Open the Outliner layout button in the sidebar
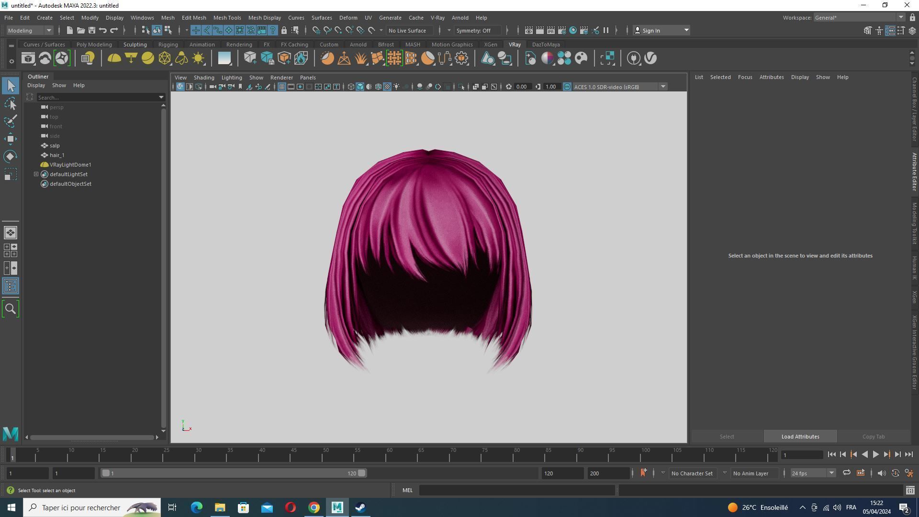Screen dimensions: 919x517 [11, 286]
